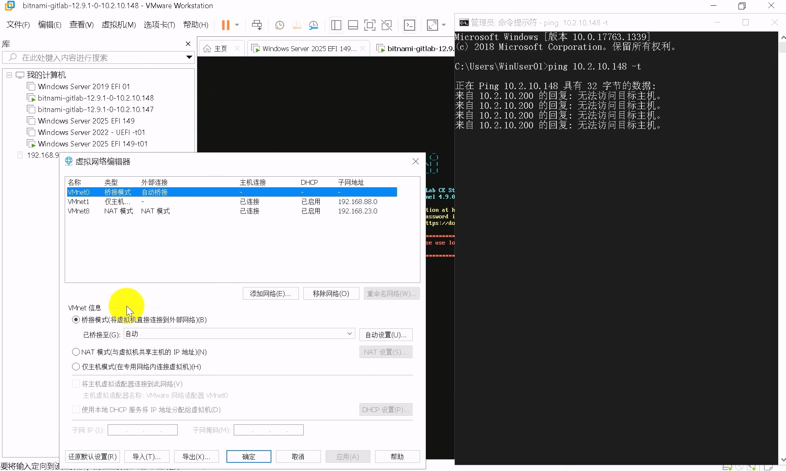Collapse the 我的计算机 tree node

[9, 75]
